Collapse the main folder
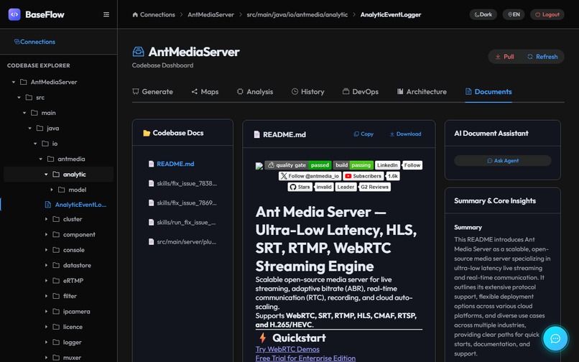579x362 pixels. 24,113
